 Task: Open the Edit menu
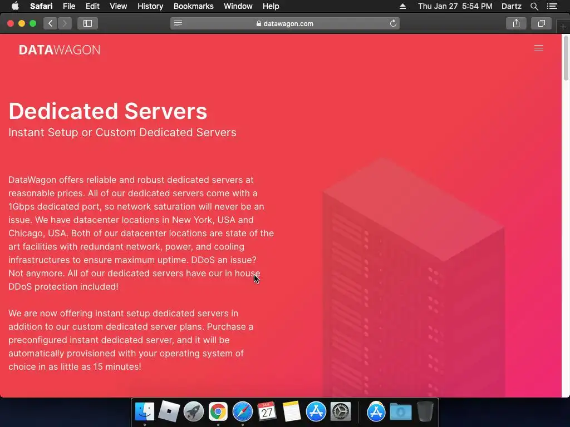[92, 6]
